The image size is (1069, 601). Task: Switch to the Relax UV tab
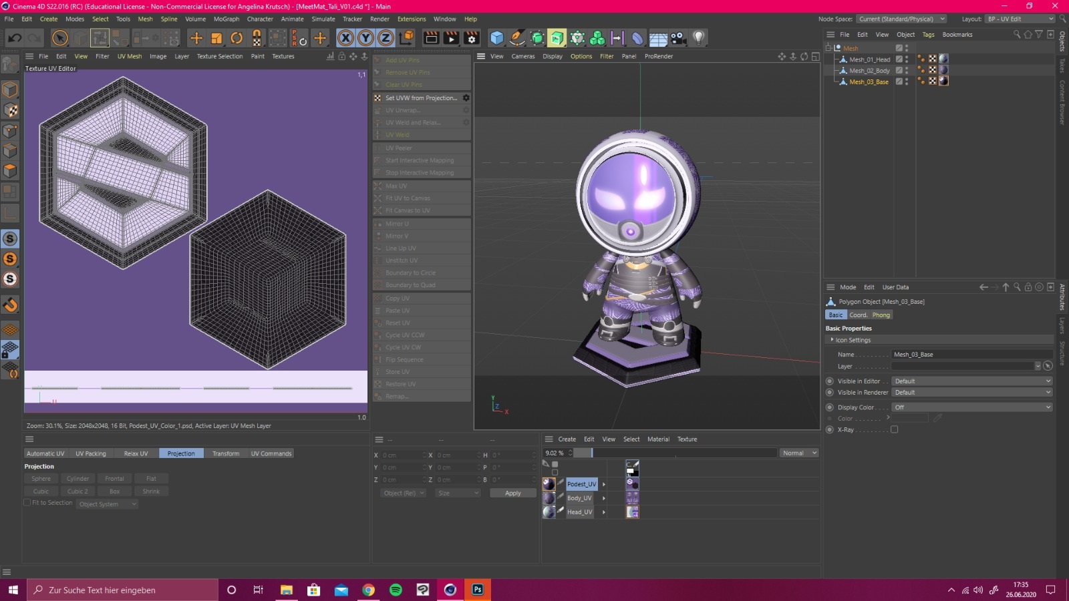[x=136, y=453]
